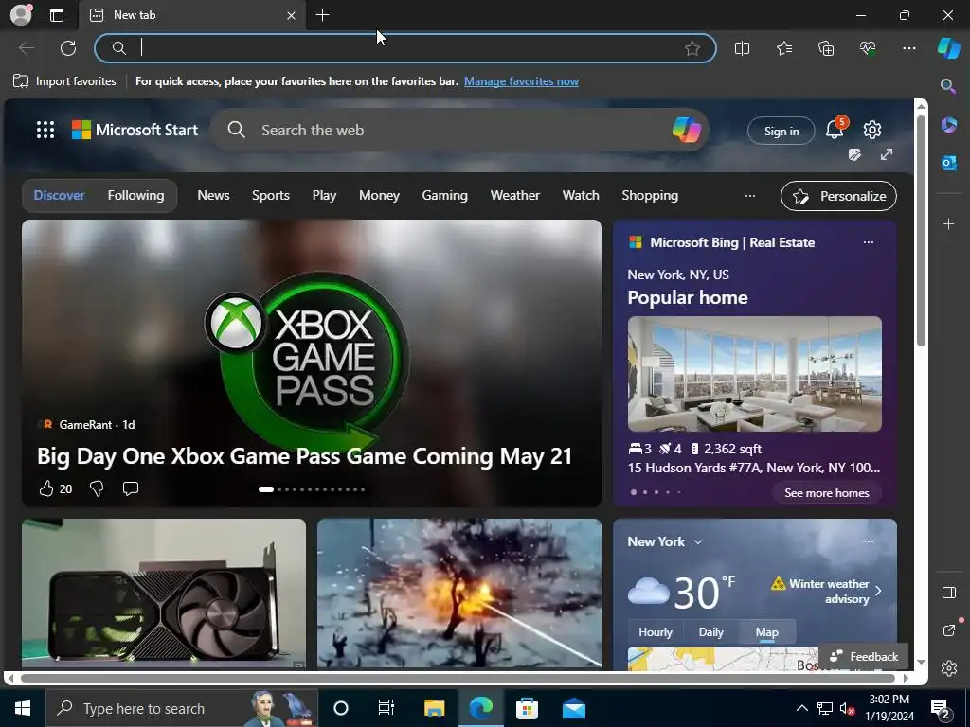Open weather card options ellipsis
Viewport: 970px width, 727px height.
coord(868,541)
